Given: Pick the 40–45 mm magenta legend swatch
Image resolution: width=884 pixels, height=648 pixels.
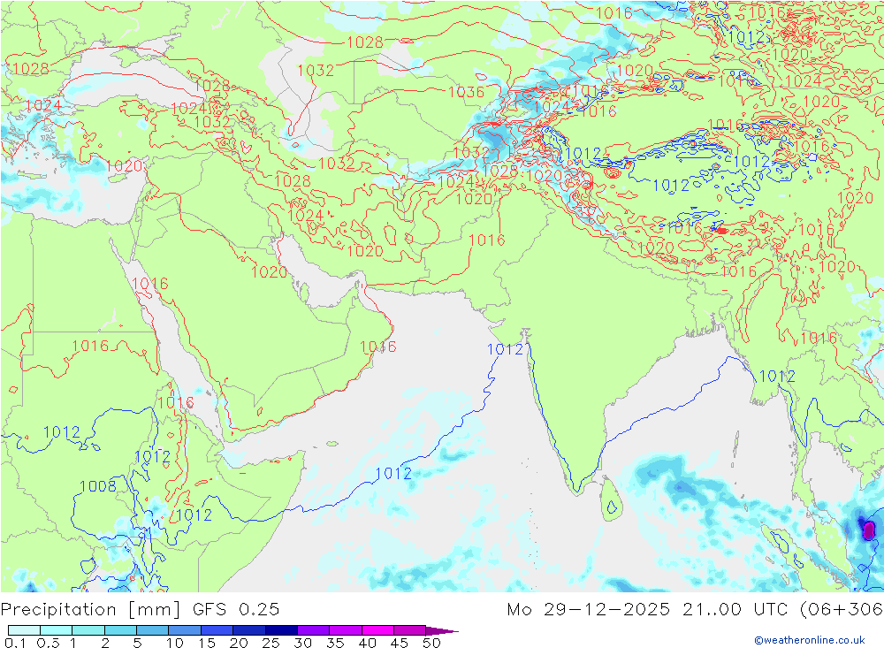Looking at the screenshot, I should pos(377,630).
